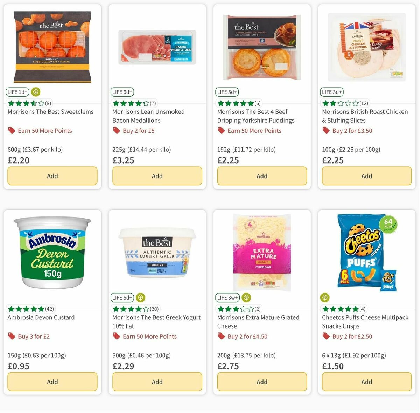The image size is (420, 413).
Task: Click the red tag icon beside Buy 2 for £4.50
Action: [x=221, y=336]
